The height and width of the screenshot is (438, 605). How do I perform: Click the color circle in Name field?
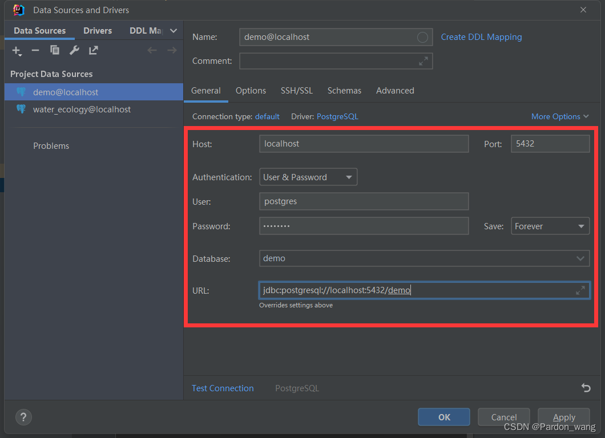(422, 38)
